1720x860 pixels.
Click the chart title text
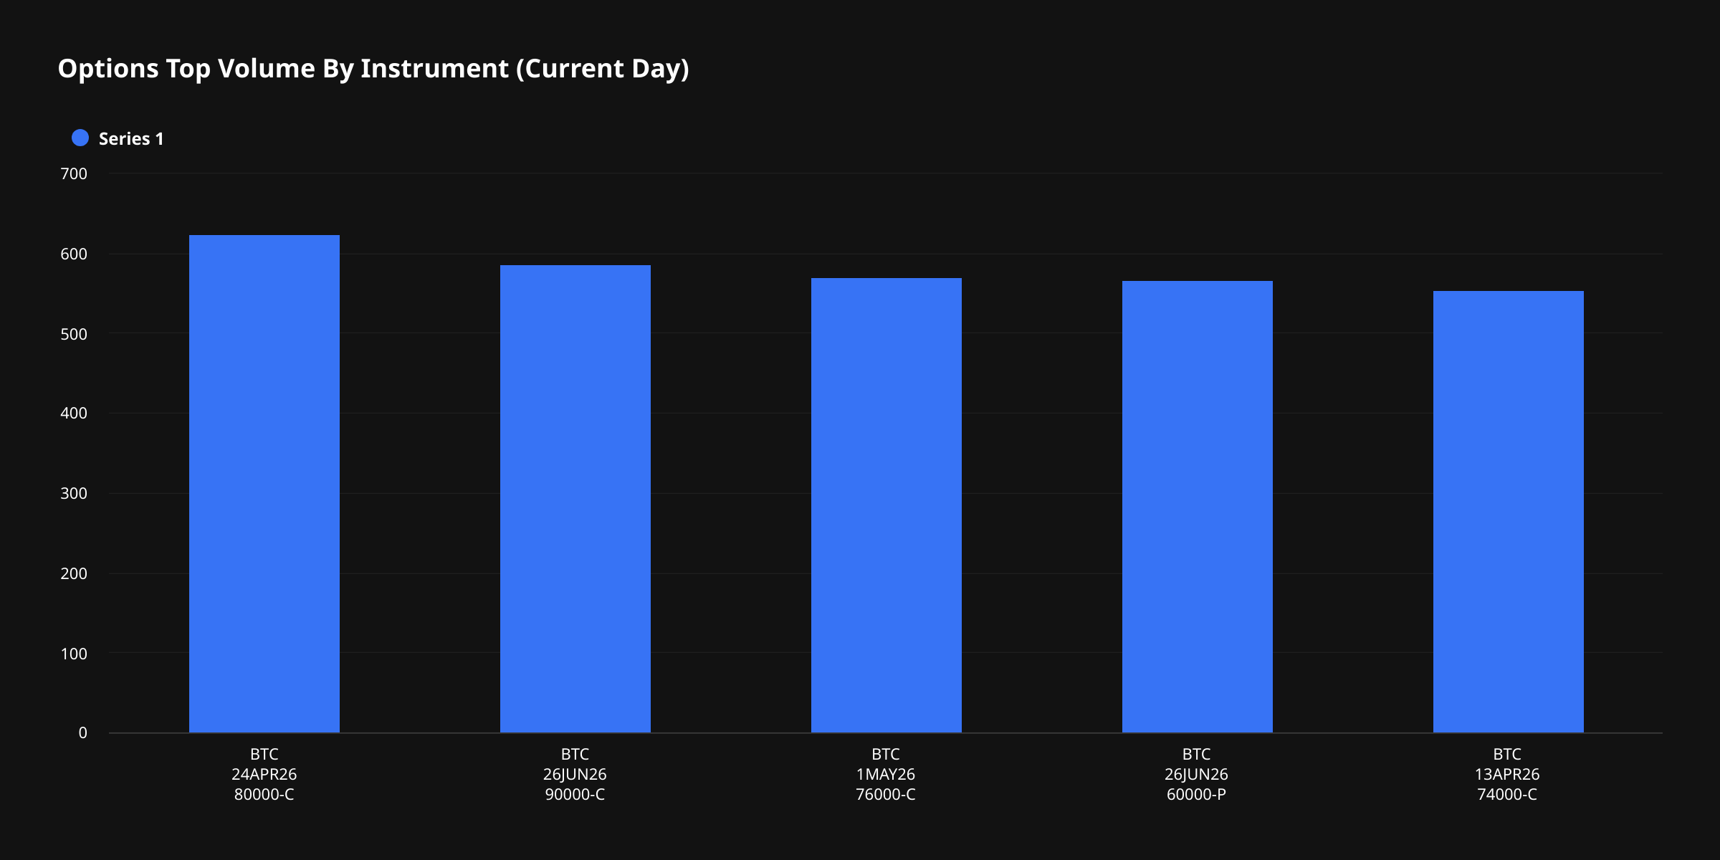pyautogui.click(x=373, y=69)
